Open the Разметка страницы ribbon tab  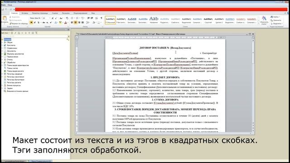click(40, 13)
